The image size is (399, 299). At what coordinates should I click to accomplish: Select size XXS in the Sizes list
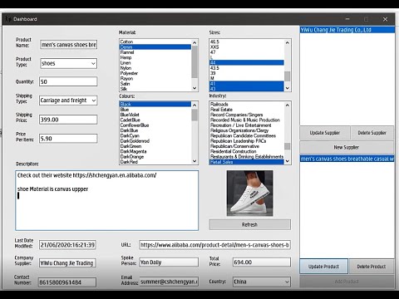coord(247,47)
